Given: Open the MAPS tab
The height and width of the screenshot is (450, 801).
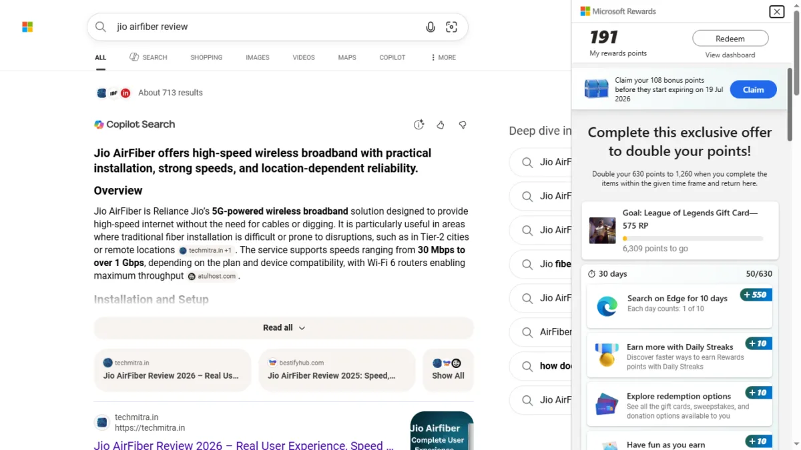Looking at the screenshot, I should (347, 57).
